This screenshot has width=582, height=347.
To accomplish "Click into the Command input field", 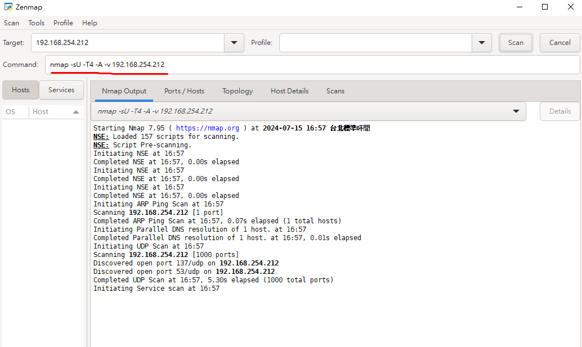I will (x=366, y=65).
